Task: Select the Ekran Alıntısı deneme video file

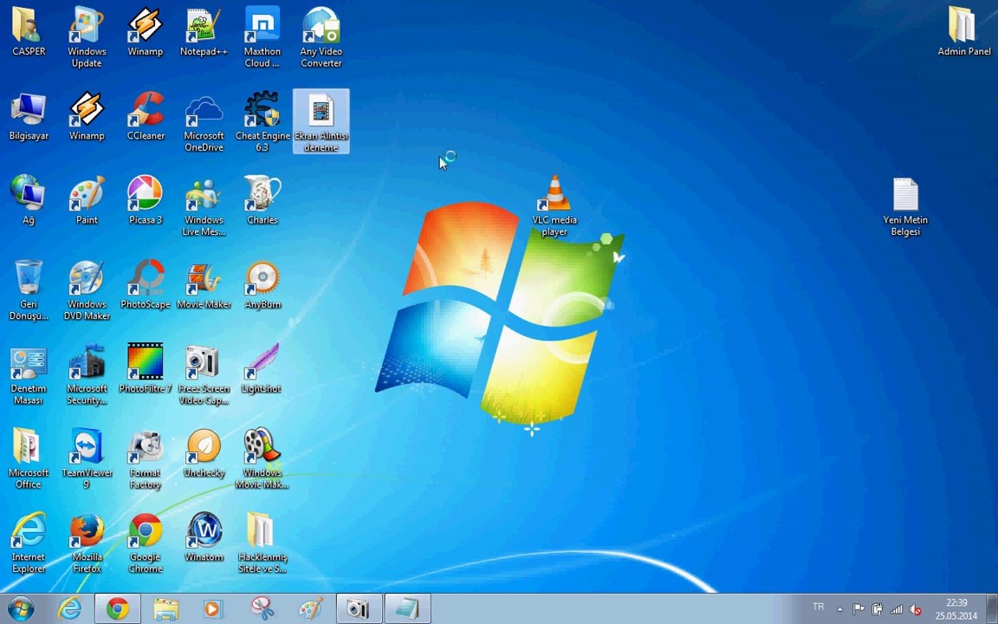Action: (x=321, y=121)
